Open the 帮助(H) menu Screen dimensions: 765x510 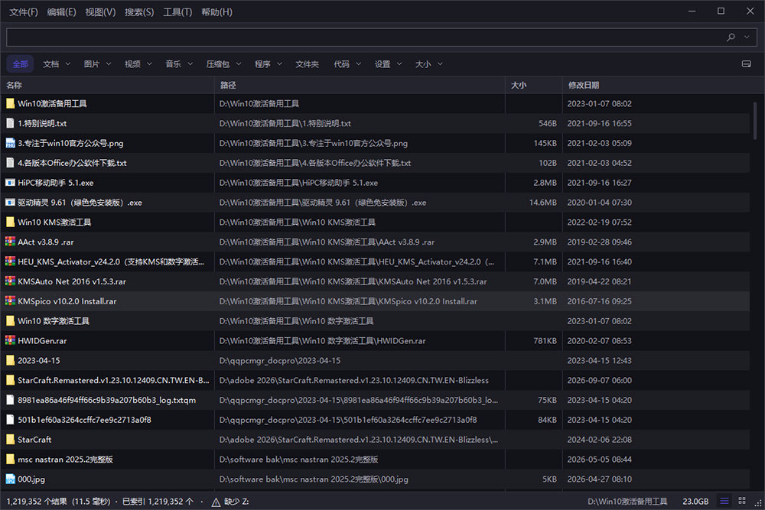tap(216, 11)
